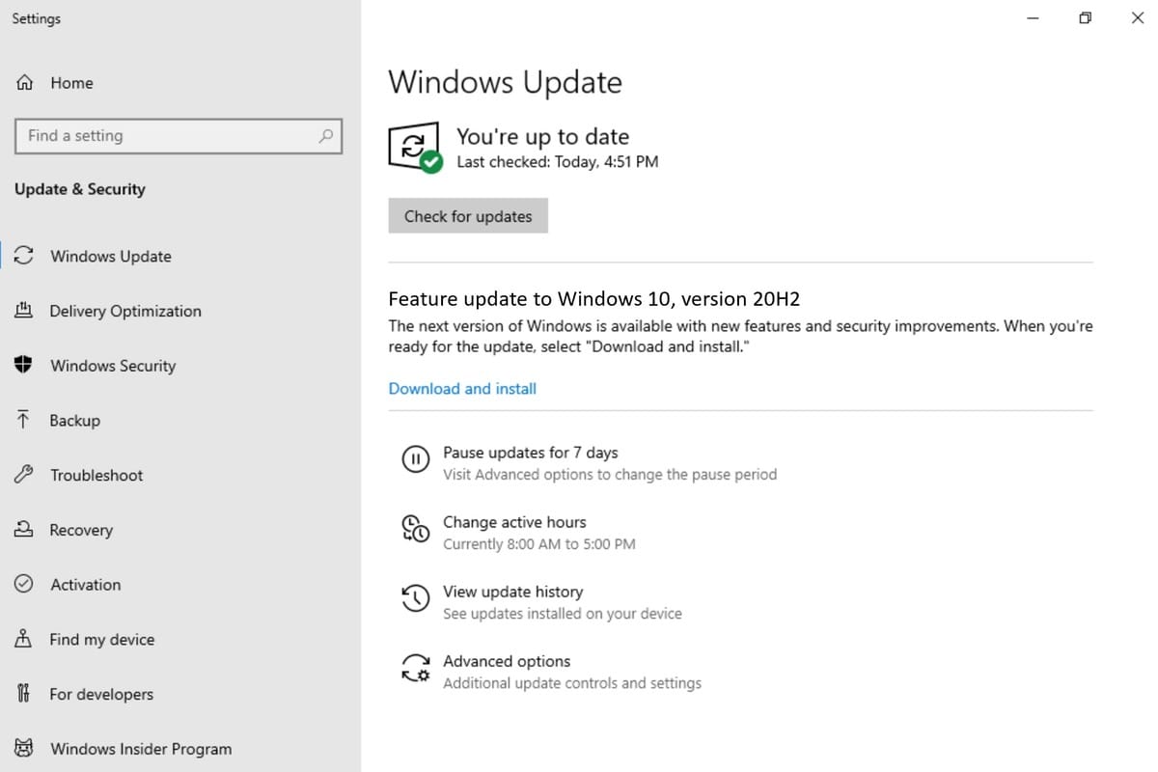Click the Download and install link
The image size is (1158, 772).
click(x=462, y=388)
